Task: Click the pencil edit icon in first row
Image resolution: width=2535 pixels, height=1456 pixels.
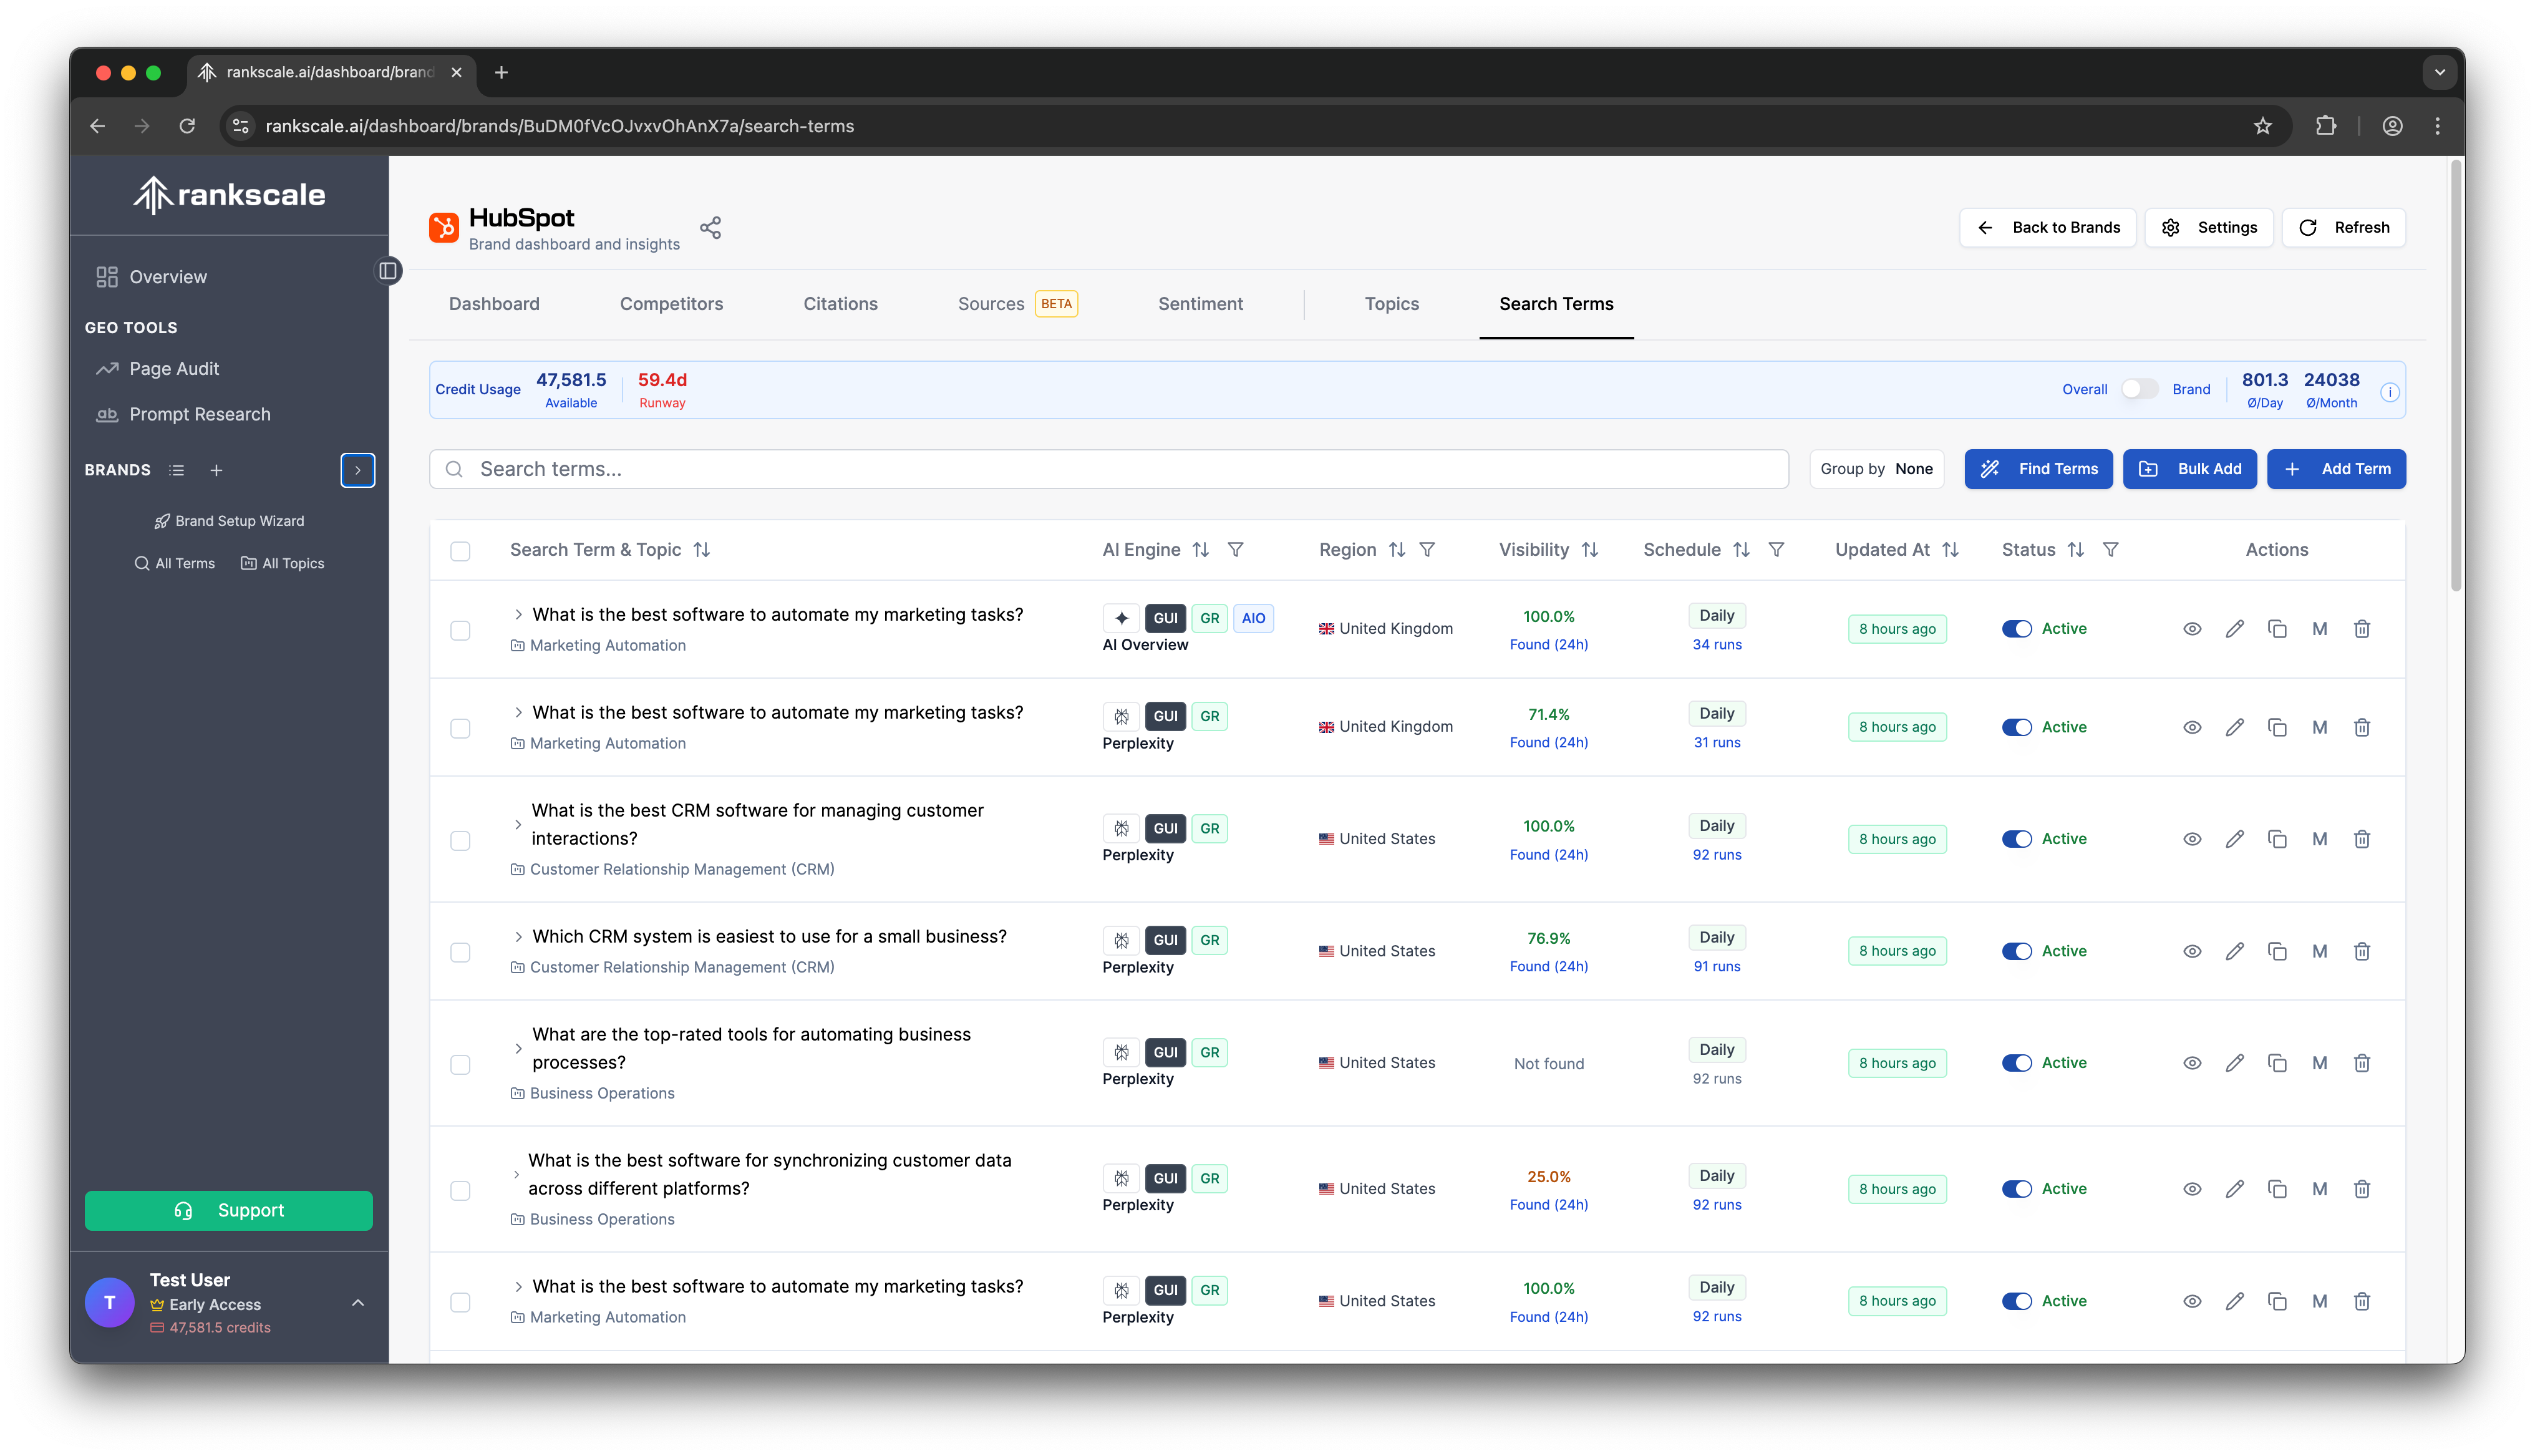Action: pos(2234,629)
